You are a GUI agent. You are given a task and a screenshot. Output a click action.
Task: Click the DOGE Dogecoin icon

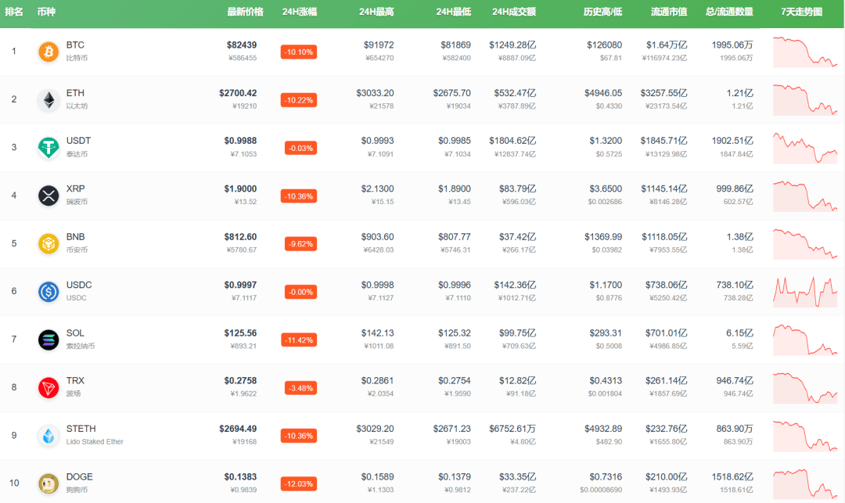[48, 483]
